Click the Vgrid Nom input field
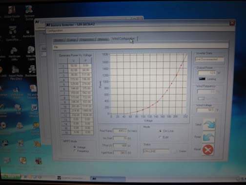Image resolution: width=246 pixels, height=185 pixels. pyautogui.click(x=120, y=153)
